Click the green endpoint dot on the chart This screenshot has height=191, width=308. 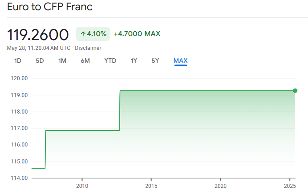[x=295, y=90]
